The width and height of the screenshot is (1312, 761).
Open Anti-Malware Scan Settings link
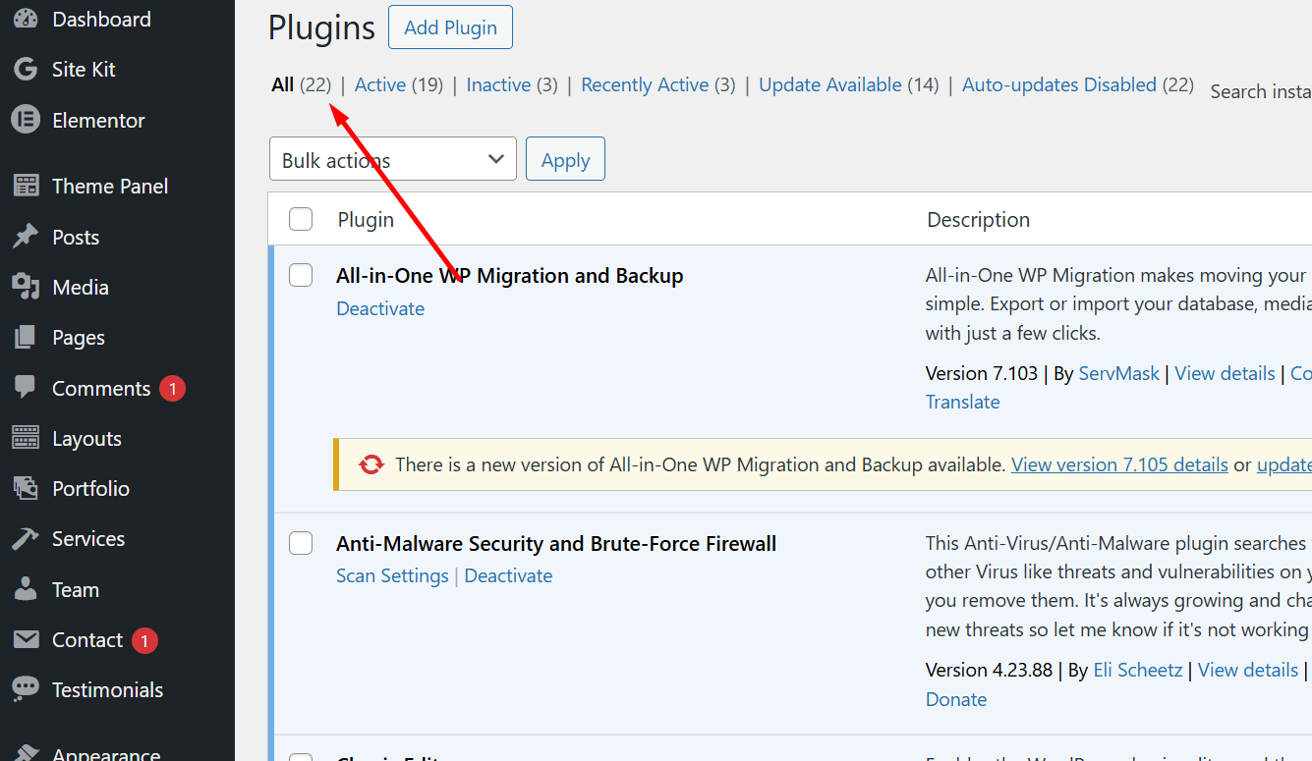[x=392, y=575]
